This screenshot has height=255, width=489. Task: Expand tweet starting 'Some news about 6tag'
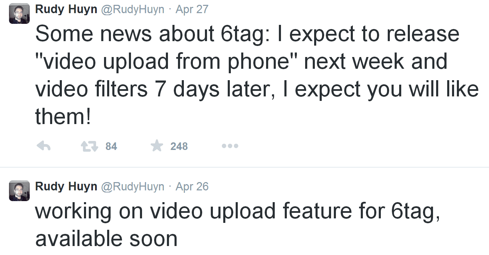[x=257, y=75]
